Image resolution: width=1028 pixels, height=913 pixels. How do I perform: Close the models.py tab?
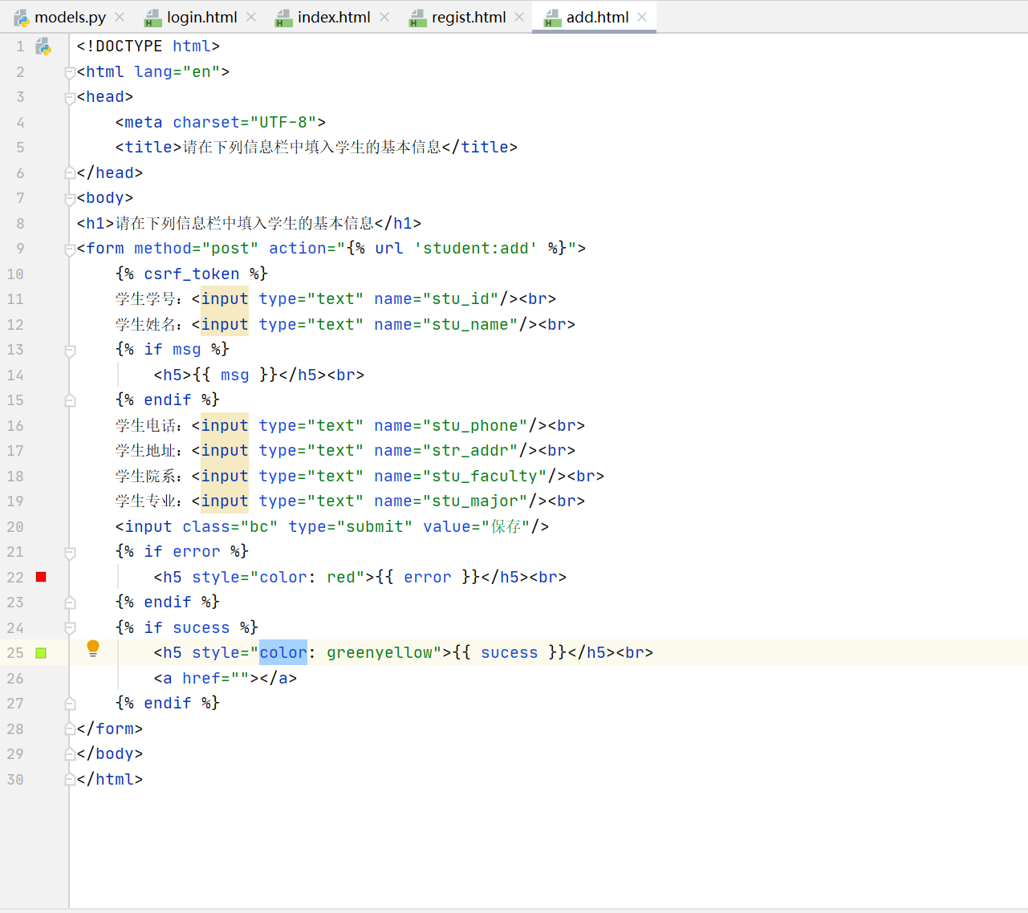tap(120, 17)
